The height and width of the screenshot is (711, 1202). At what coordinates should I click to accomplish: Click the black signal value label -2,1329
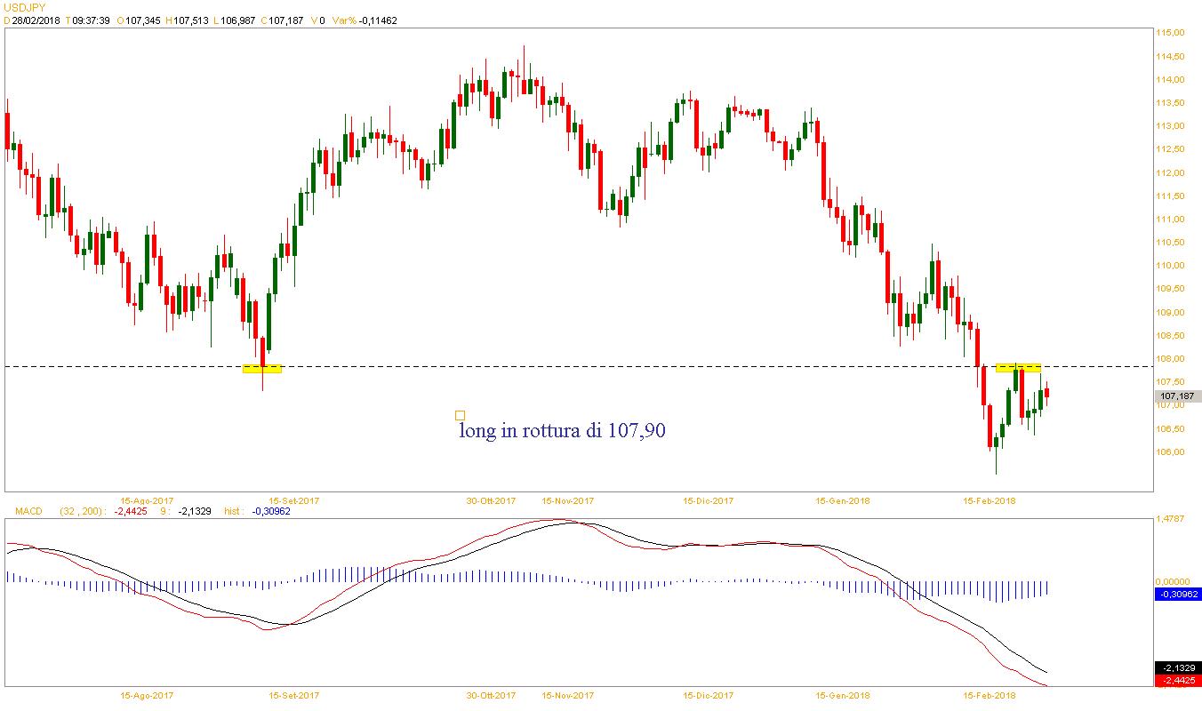coord(1177,668)
